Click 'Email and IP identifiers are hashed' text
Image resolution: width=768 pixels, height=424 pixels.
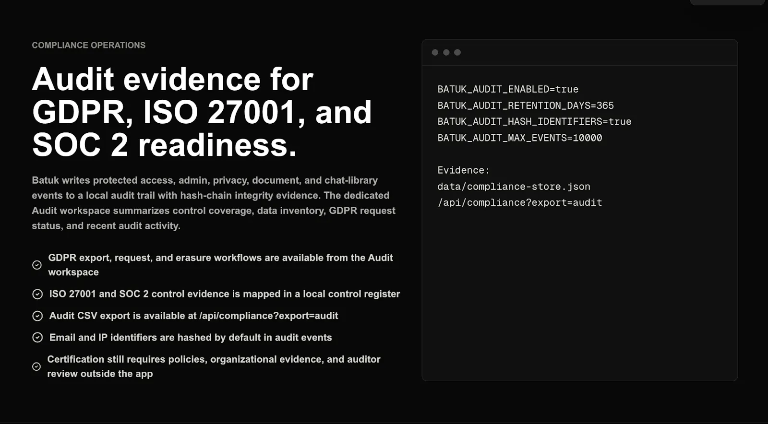pos(191,338)
